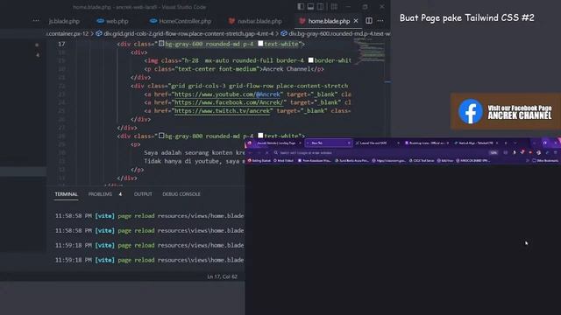
Task: Click breadcrumb div.bg-gray-600 segment
Action: (x=337, y=33)
